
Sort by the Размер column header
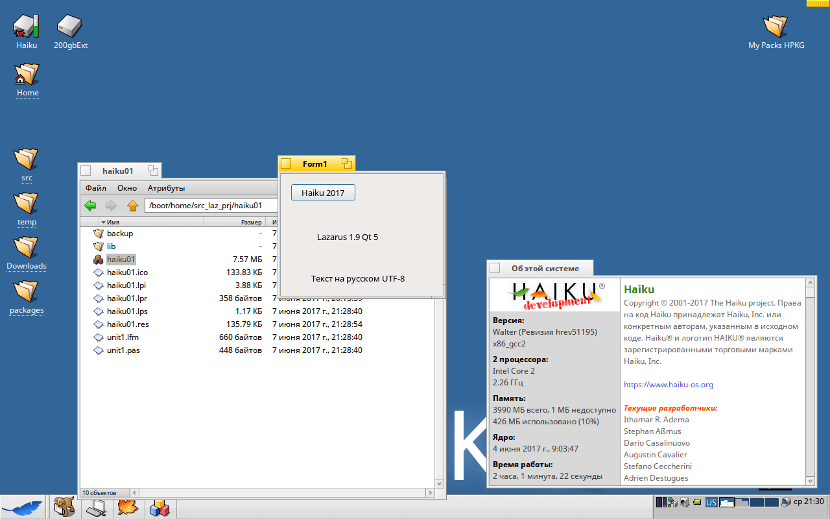pos(234,222)
